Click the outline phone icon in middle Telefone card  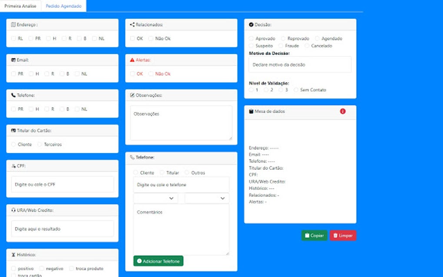(x=132, y=157)
